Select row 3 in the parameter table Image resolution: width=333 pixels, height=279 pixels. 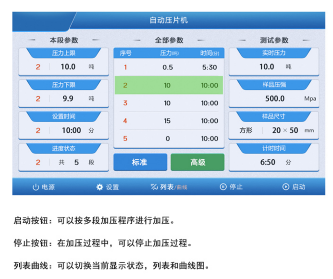[169, 103]
